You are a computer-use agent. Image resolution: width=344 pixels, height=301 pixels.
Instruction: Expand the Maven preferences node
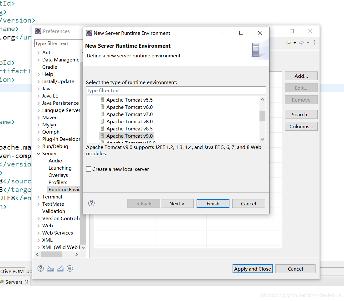[x=39, y=118]
